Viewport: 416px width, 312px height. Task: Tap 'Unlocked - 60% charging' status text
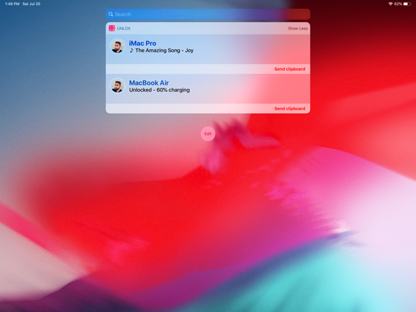click(x=159, y=90)
